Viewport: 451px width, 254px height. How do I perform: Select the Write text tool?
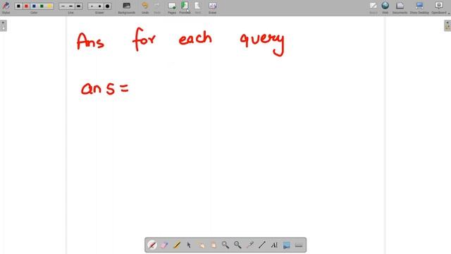[x=274, y=245]
